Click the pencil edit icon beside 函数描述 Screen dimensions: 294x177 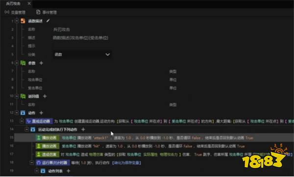pyautogui.click(x=48, y=21)
